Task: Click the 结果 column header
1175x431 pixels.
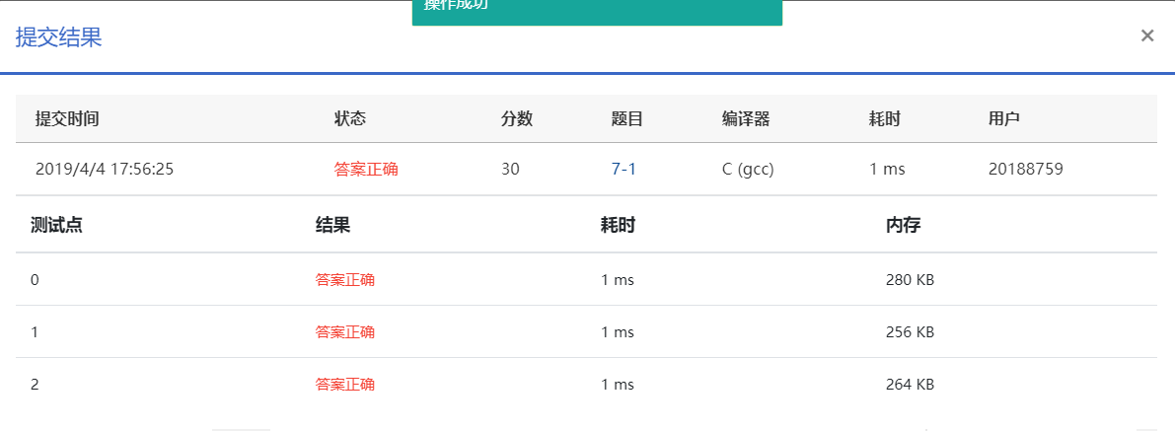Action: (332, 226)
